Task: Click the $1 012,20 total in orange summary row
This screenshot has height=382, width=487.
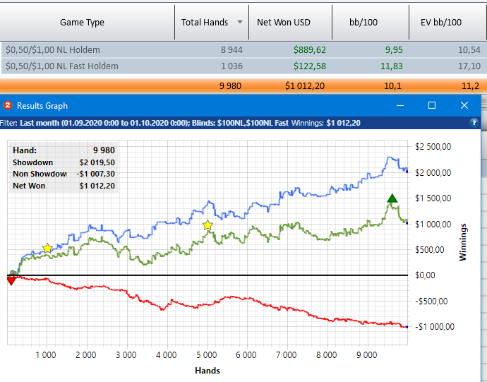Action: click(x=305, y=85)
